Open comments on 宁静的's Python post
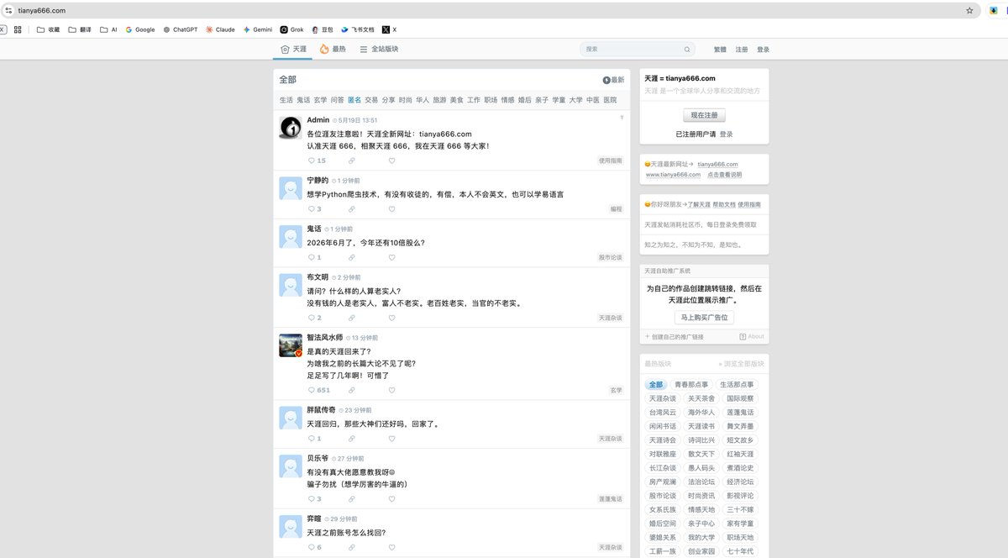The width and height of the screenshot is (1008, 558). click(x=315, y=209)
